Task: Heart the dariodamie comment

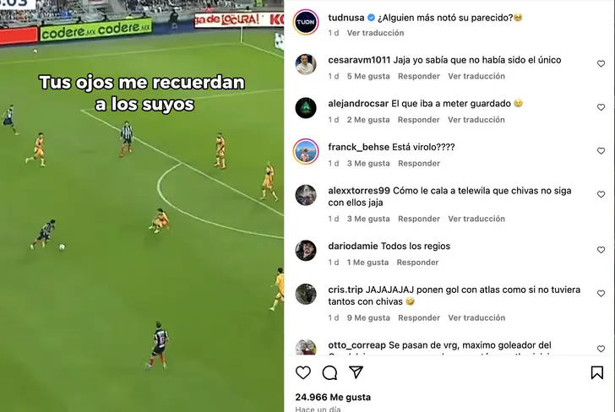Action: coord(601,250)
